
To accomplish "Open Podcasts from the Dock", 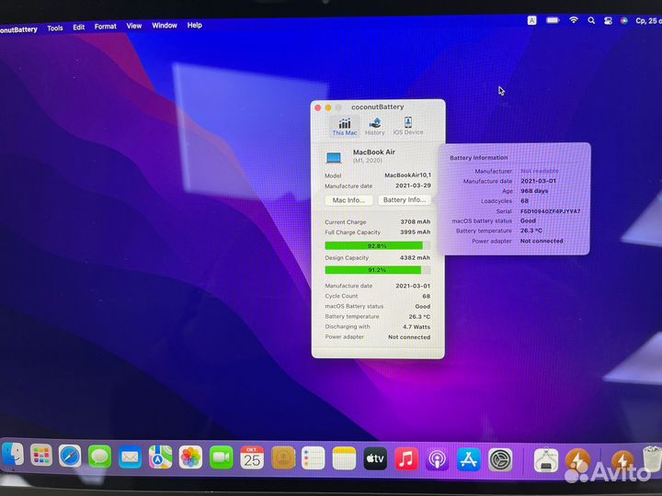I will tap(438, 459).
